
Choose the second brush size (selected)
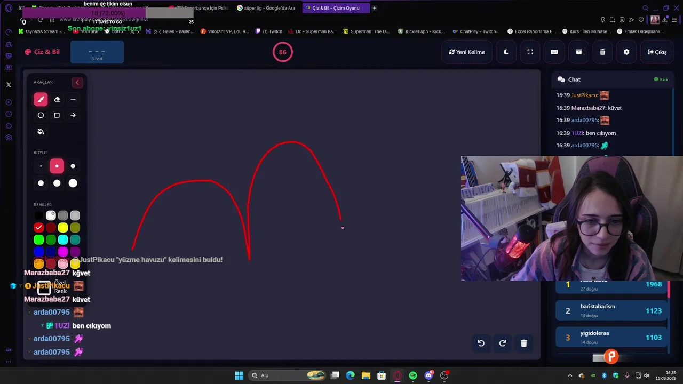pos(57,166)
